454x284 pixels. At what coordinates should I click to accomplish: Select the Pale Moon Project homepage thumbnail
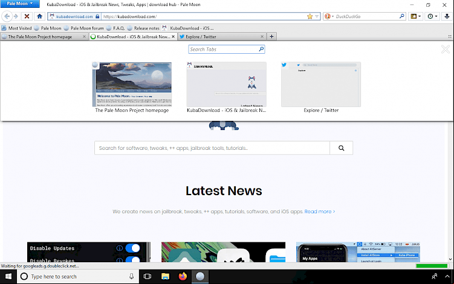[x=132, y=84]
